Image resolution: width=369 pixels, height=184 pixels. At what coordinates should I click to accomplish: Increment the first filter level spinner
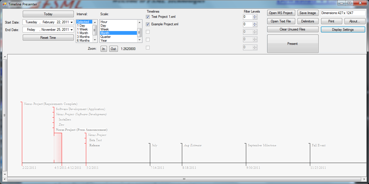(255, 16)
